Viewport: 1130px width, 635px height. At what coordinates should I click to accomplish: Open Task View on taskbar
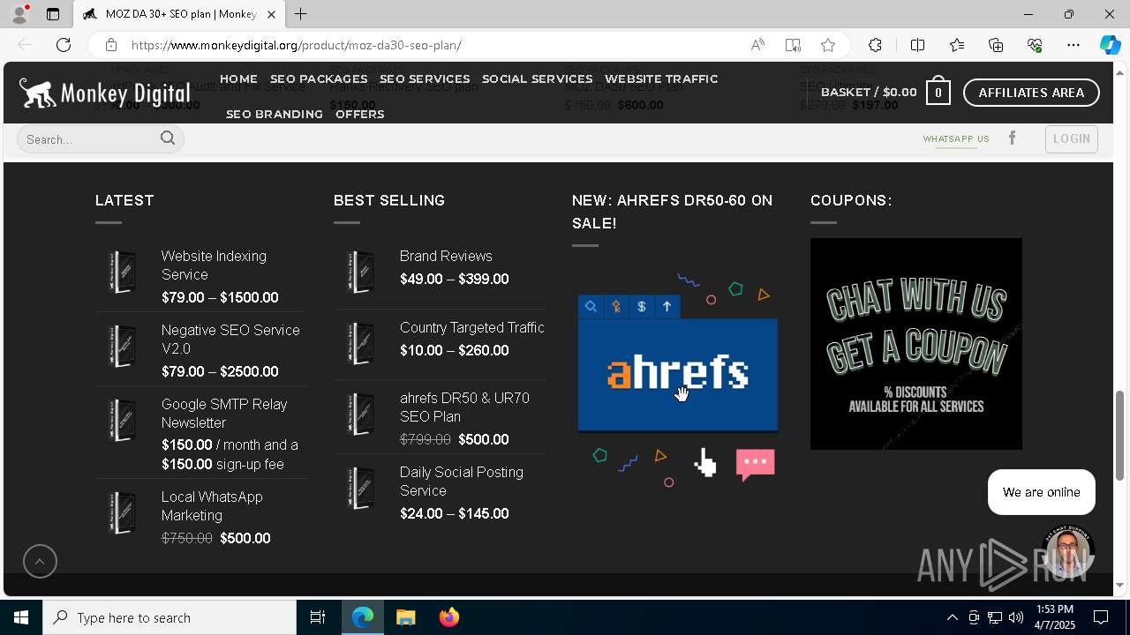(x=318, y=617)
